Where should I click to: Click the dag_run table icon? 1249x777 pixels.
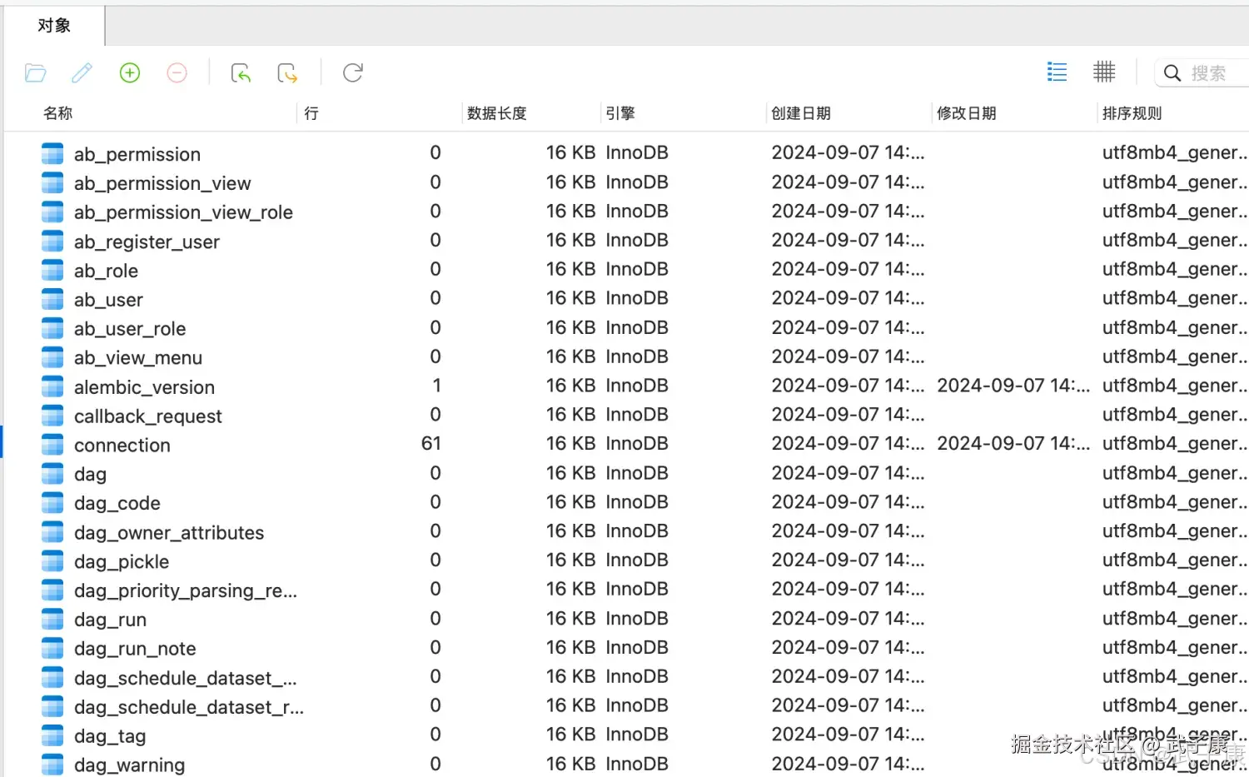click(52, 620)
